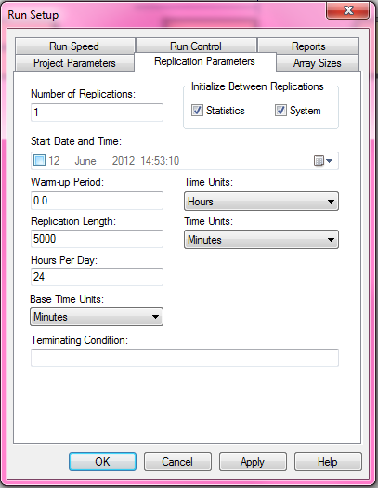Open the Array Sizes tab
Screen dimensions: 378x488
tap(318, 63)
